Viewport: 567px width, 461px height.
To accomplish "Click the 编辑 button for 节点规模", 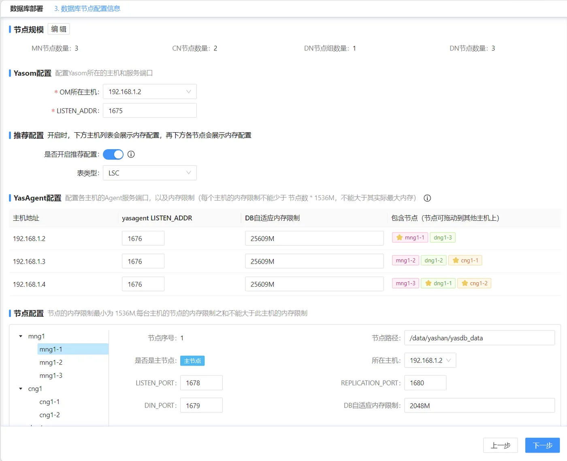I will [59, 29].
